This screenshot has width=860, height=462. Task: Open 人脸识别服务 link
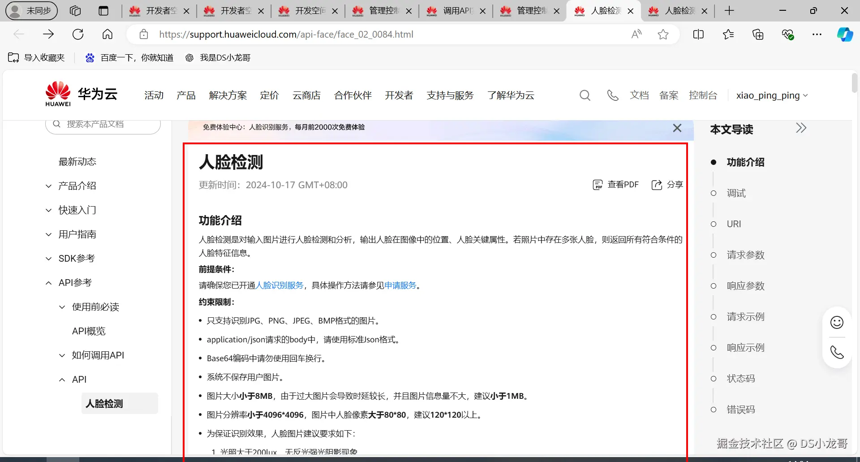click(279, 285)
